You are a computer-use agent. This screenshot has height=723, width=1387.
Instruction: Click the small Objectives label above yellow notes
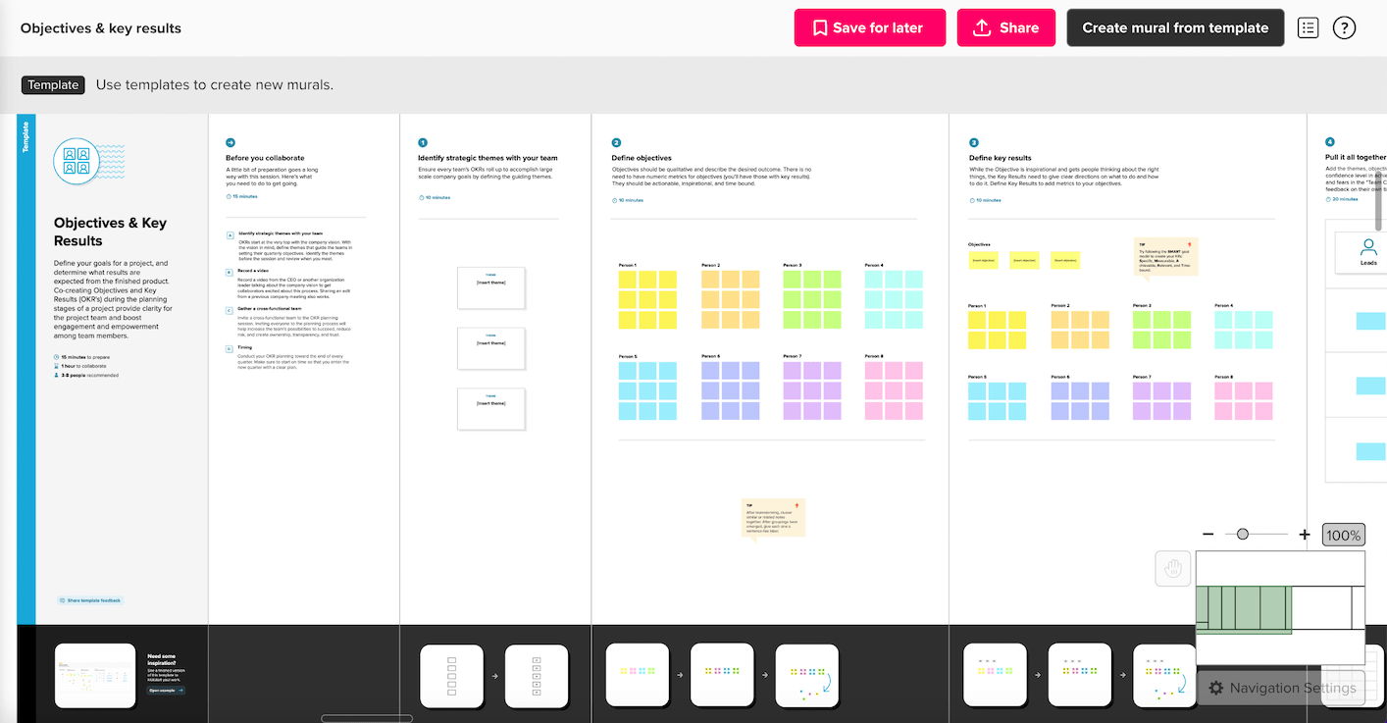coord(979,244)
